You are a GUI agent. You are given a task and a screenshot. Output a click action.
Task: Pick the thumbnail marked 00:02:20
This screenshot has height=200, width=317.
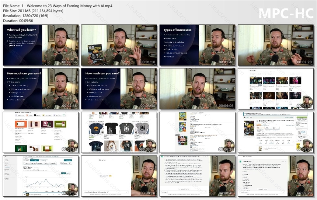[x=276, y=45]
